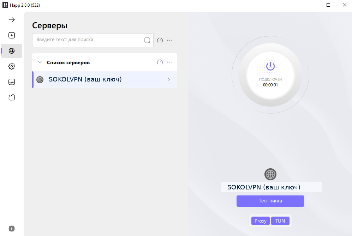The width and height of the screenshot is (352, 236).
Task: Select the activity graph icon in sidebar
Action: [x=11, y=81]
